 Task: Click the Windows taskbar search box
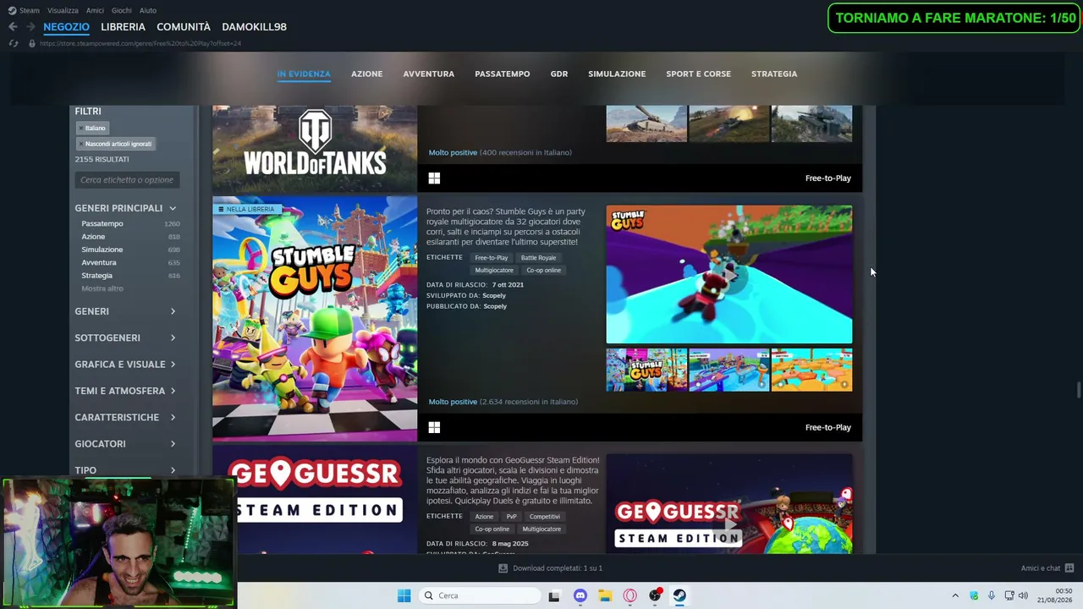point(480,595)
